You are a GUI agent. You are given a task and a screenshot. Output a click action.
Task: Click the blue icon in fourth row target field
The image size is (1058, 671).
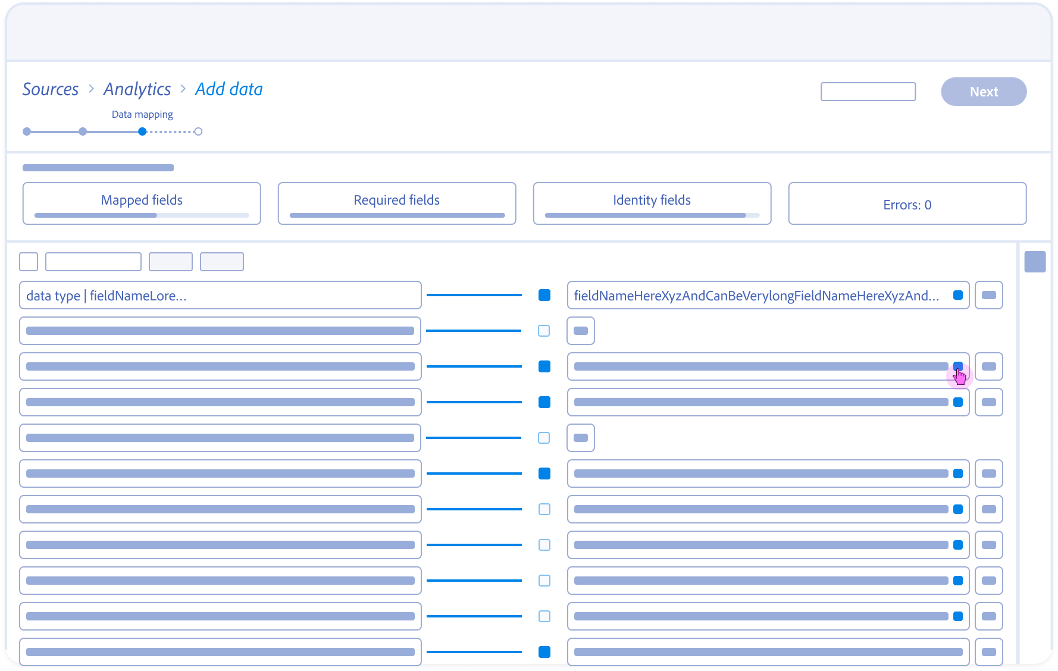pos(957,402)
